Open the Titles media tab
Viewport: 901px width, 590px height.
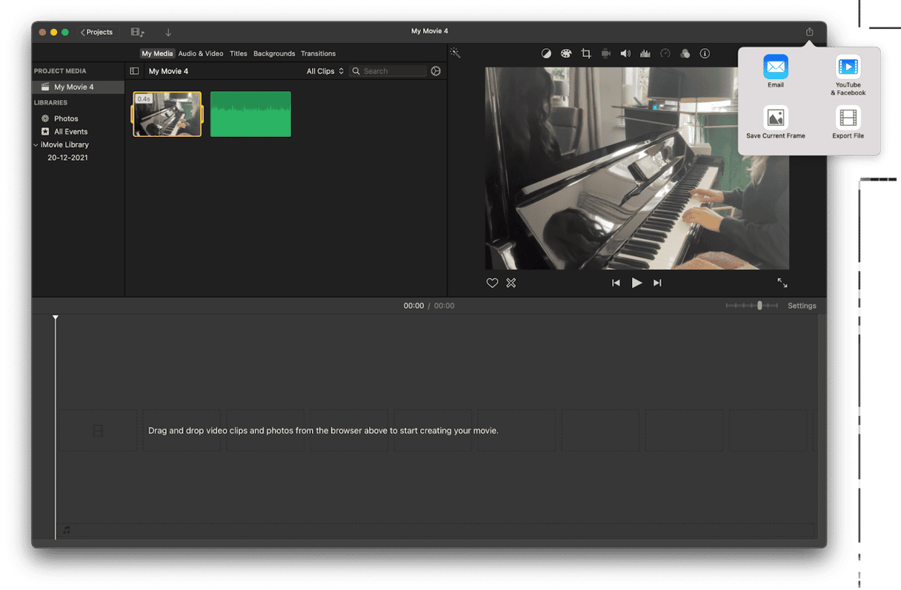tap(238, 53)
